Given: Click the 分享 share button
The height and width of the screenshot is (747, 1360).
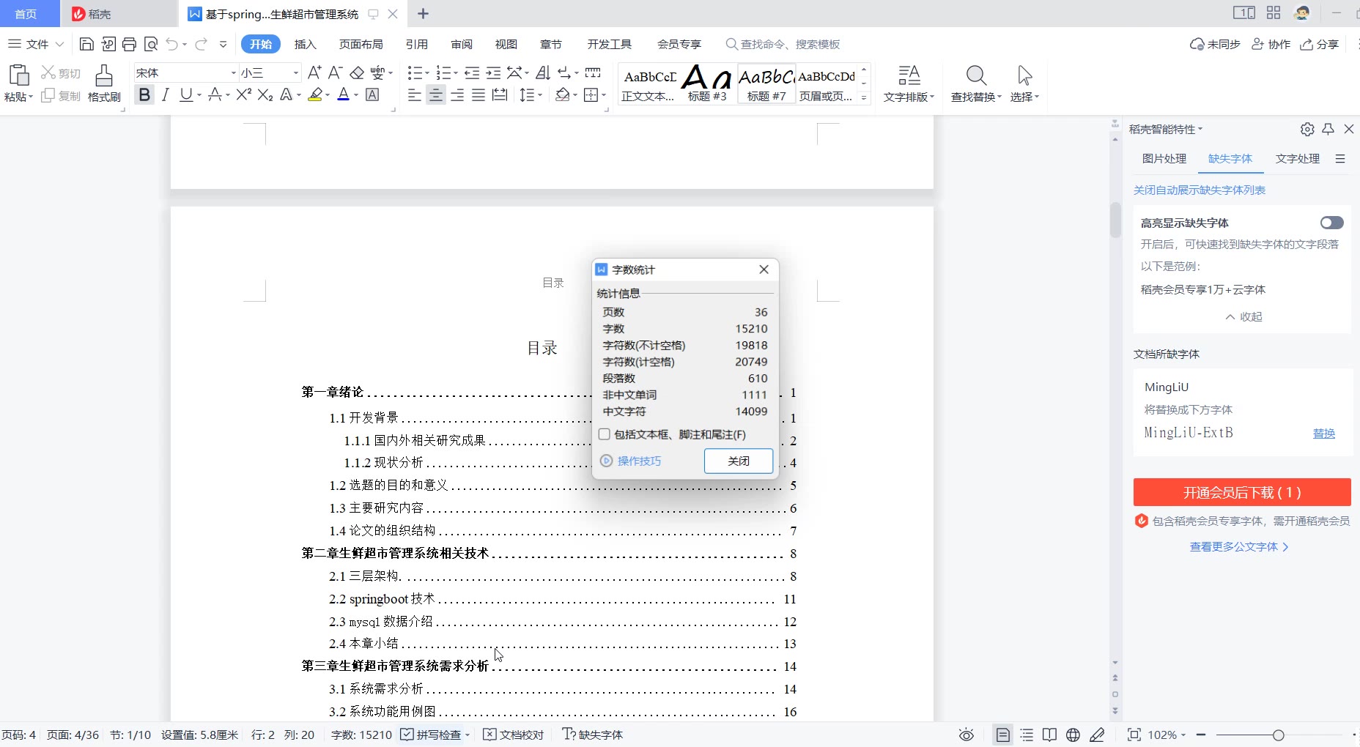Looking at the screenshot, I should [x=1319, y=44].
